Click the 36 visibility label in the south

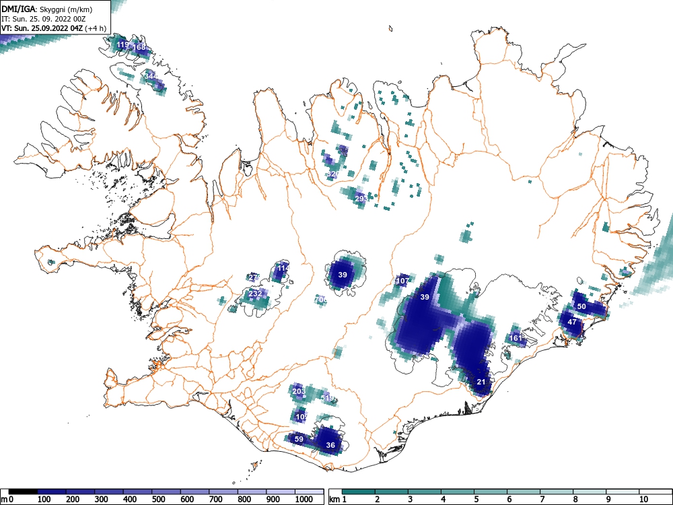(x=330, y=445)
